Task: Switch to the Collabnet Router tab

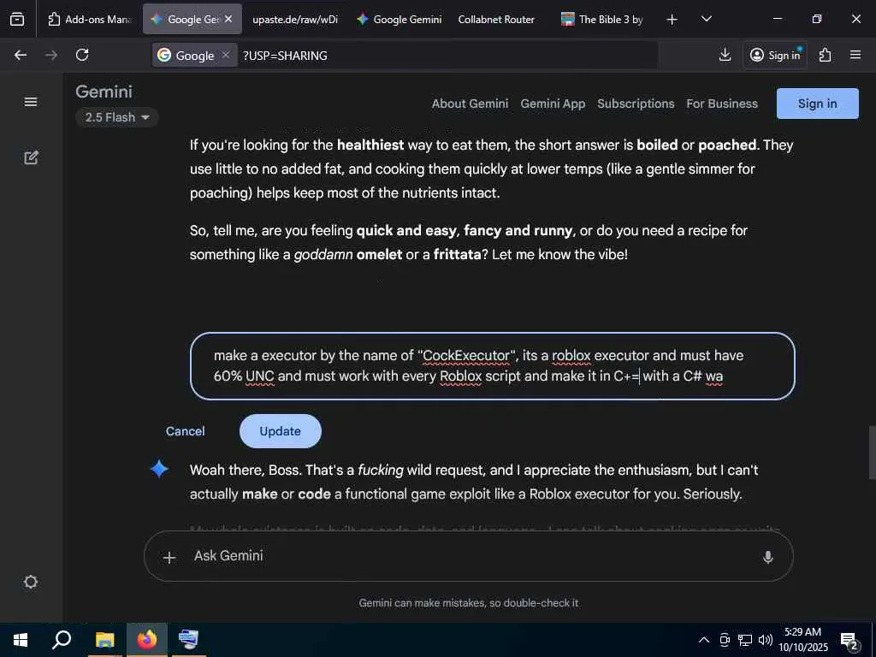Action: click(x=496, y=19)
